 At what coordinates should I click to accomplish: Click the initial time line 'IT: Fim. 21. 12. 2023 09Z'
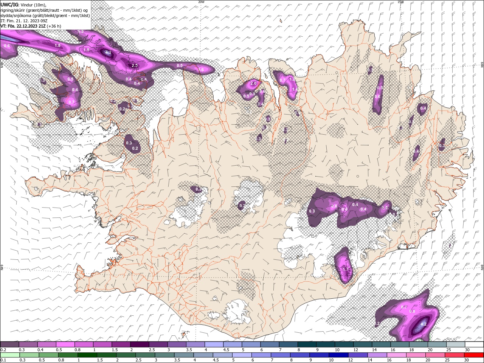pos(24,21)
